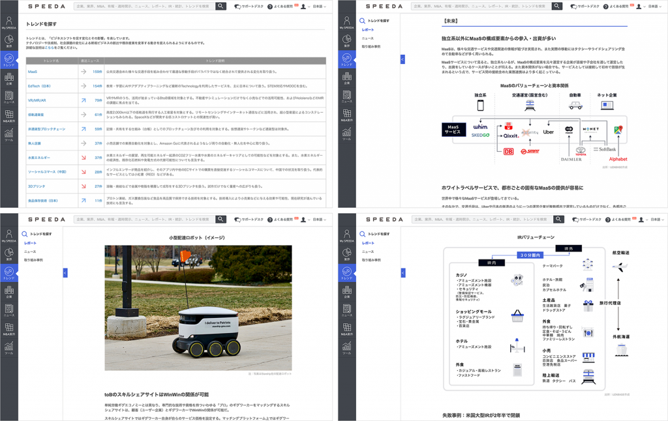
Task: Open the ニュース sidebar icon in the bottom-left panel
Action: [x=9, y=310]
